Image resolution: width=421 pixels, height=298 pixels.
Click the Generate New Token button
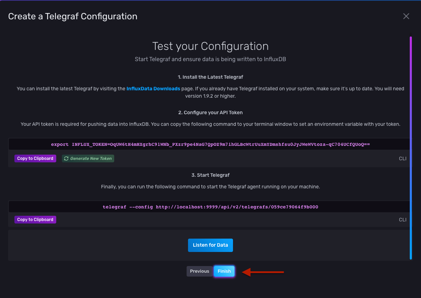pos(88,158)
